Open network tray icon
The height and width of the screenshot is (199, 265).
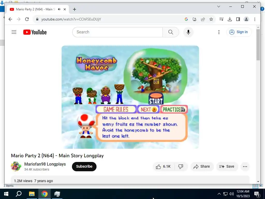[225, 194]
